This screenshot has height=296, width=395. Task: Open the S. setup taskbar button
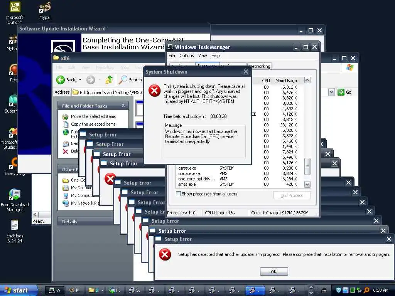click(135, 290)
